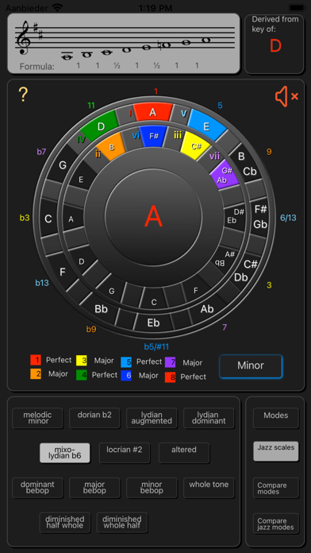Activate the Jazz scales mode selector

pos(276,451)
